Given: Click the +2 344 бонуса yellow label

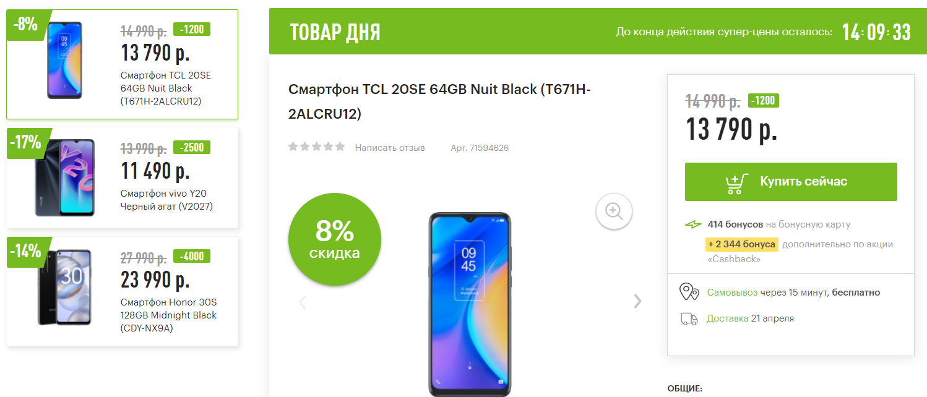Looking at the screenshot, I should tap(741, 244).
